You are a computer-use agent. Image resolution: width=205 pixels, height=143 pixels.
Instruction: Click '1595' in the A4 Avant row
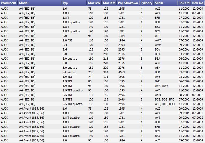122,109
